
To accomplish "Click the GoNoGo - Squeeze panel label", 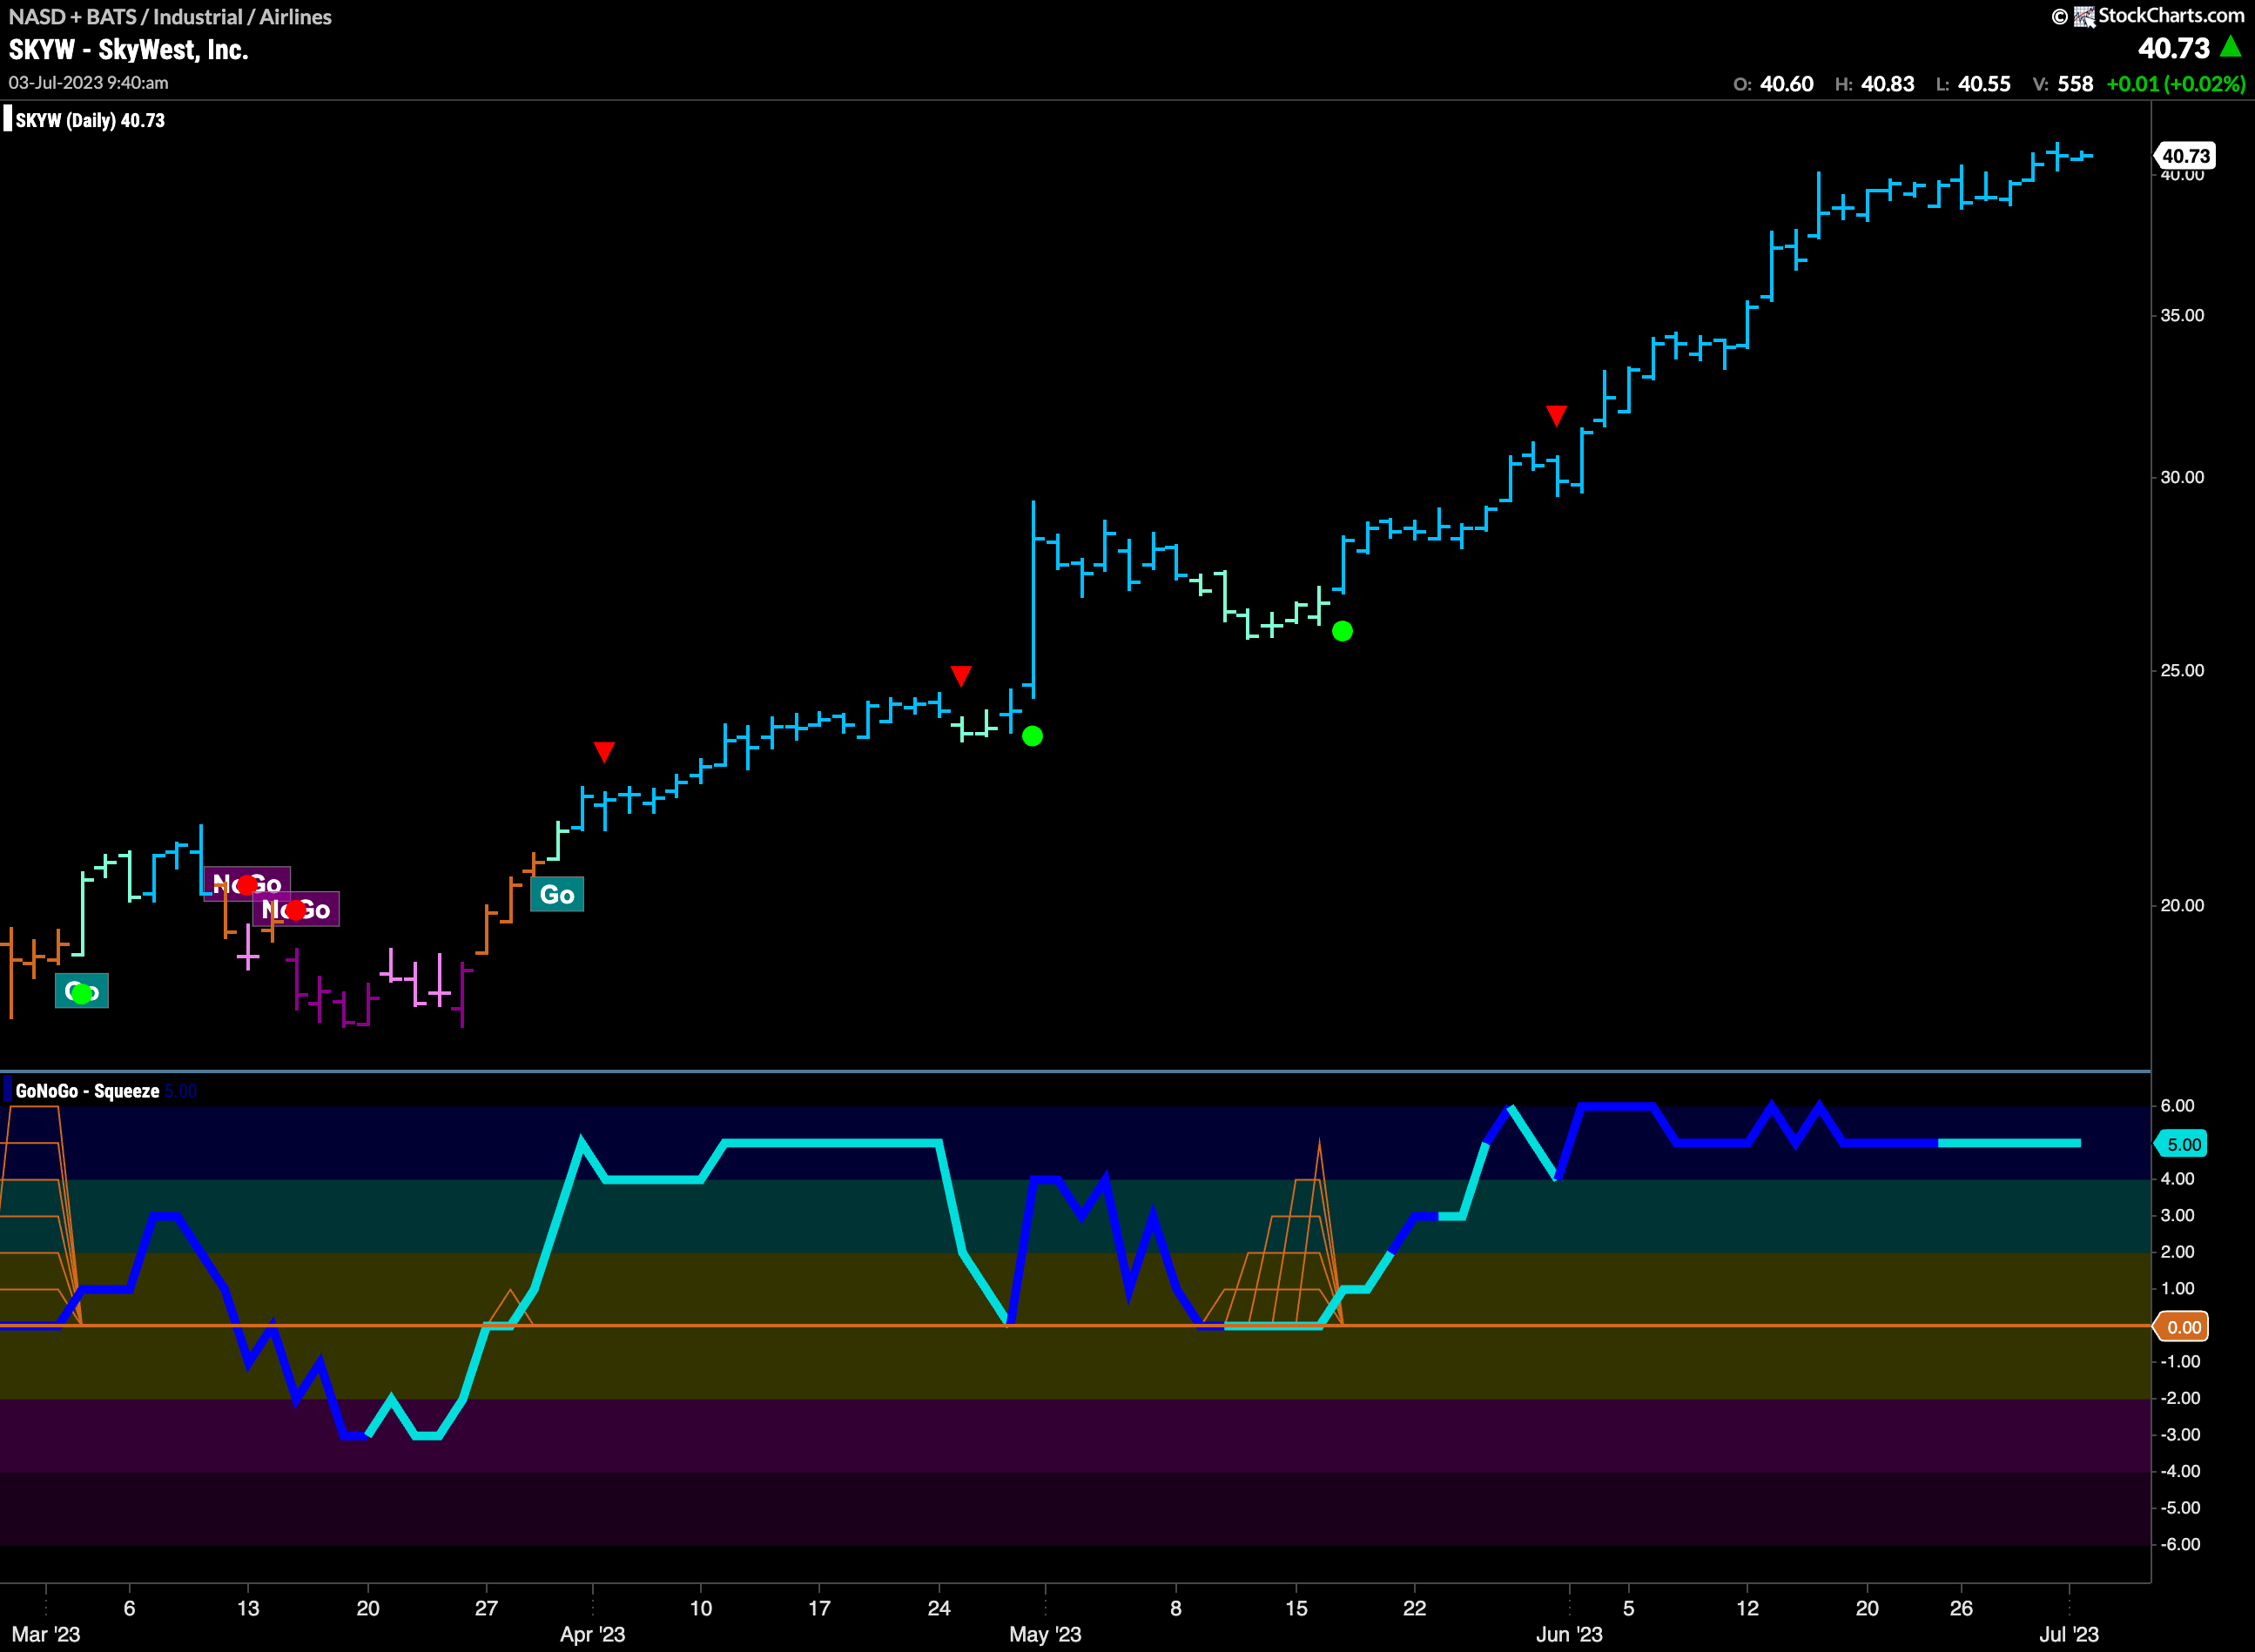I will tap(87, 1091).
